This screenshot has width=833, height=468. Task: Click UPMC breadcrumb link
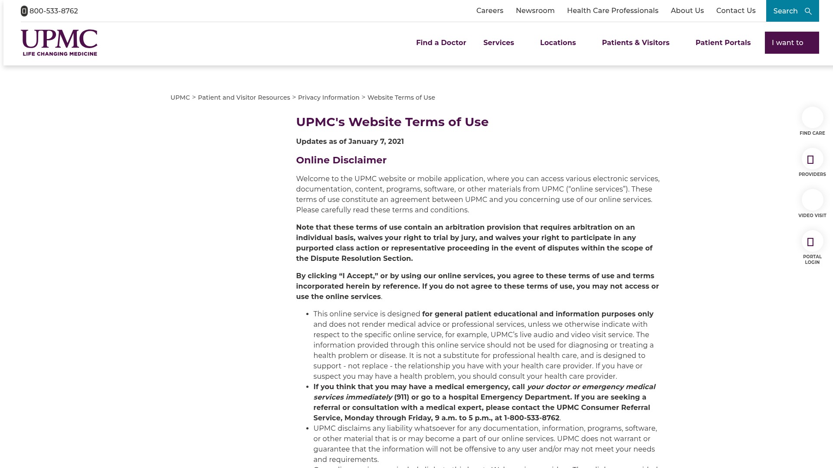point(180,97)
